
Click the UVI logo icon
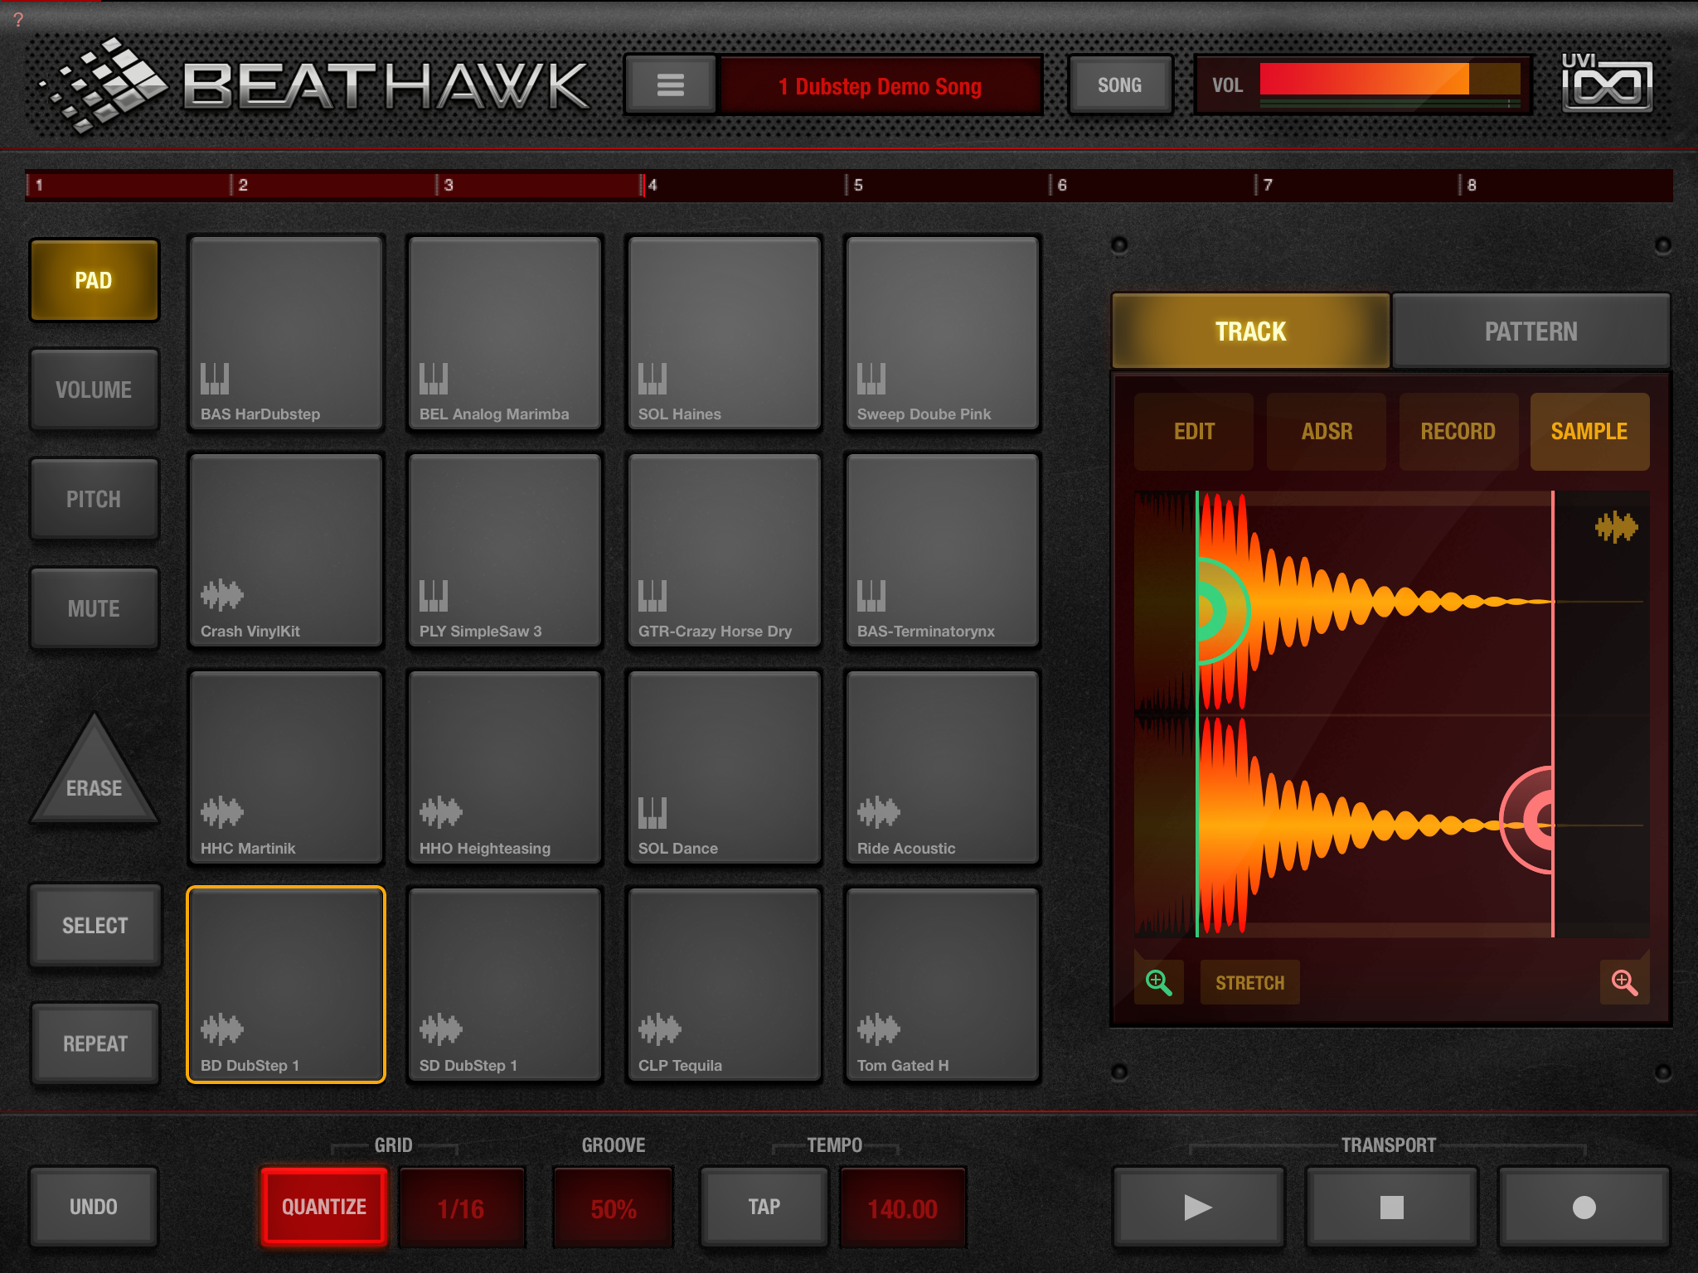coord(1607,83)
